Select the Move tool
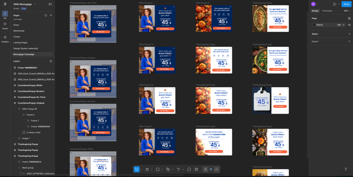 137,169
